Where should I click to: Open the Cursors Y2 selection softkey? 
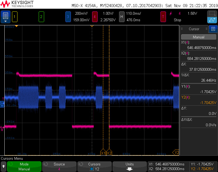coord(94,166)
